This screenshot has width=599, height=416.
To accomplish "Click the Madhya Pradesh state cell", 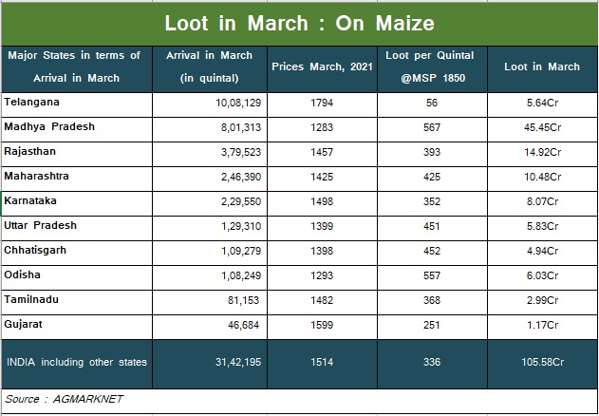I will [49, 127].
